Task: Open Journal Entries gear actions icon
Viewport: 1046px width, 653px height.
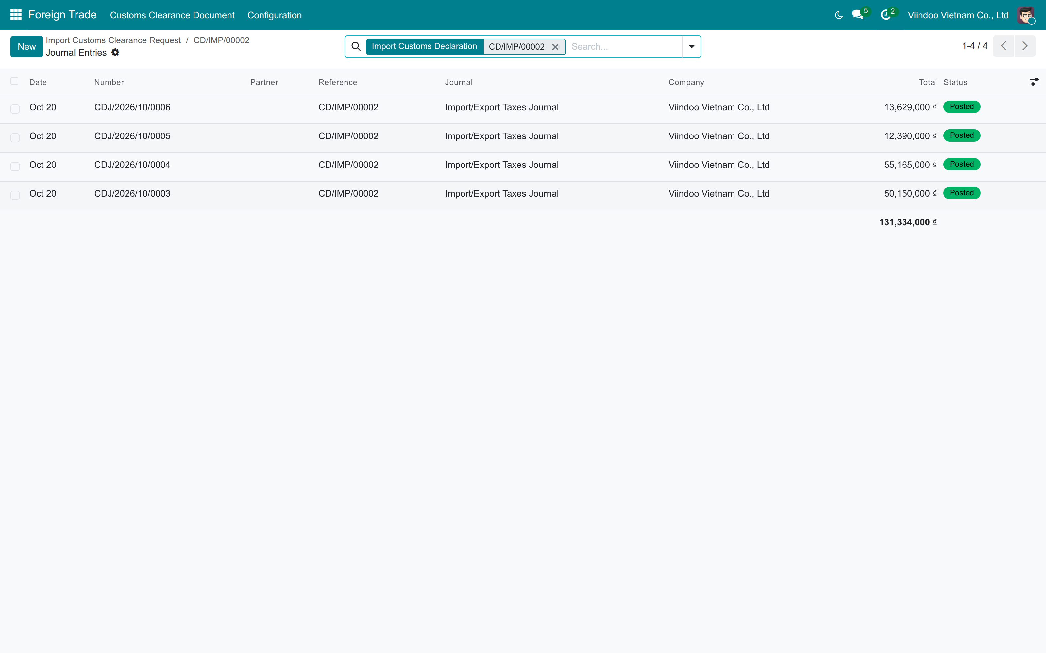Action: click(115, 52)
